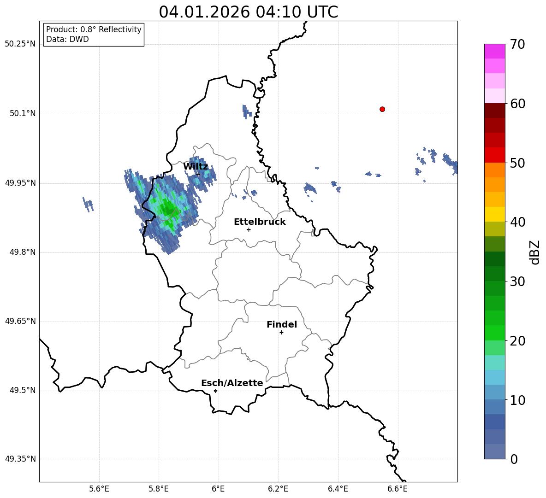Click the 50.1°N latitude label
This screenshot has width=546, height=498.
pyautogui.click(x=23, y=113)
